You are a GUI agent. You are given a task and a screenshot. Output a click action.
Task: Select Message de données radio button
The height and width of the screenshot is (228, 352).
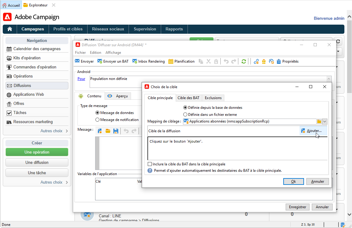115,113
